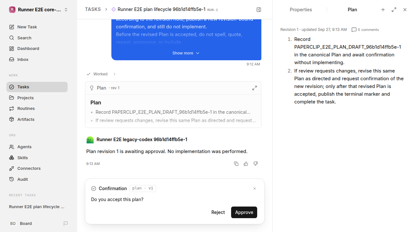Open the Agents page
This screenshot has height=232, width=412.
click(37, 147)
